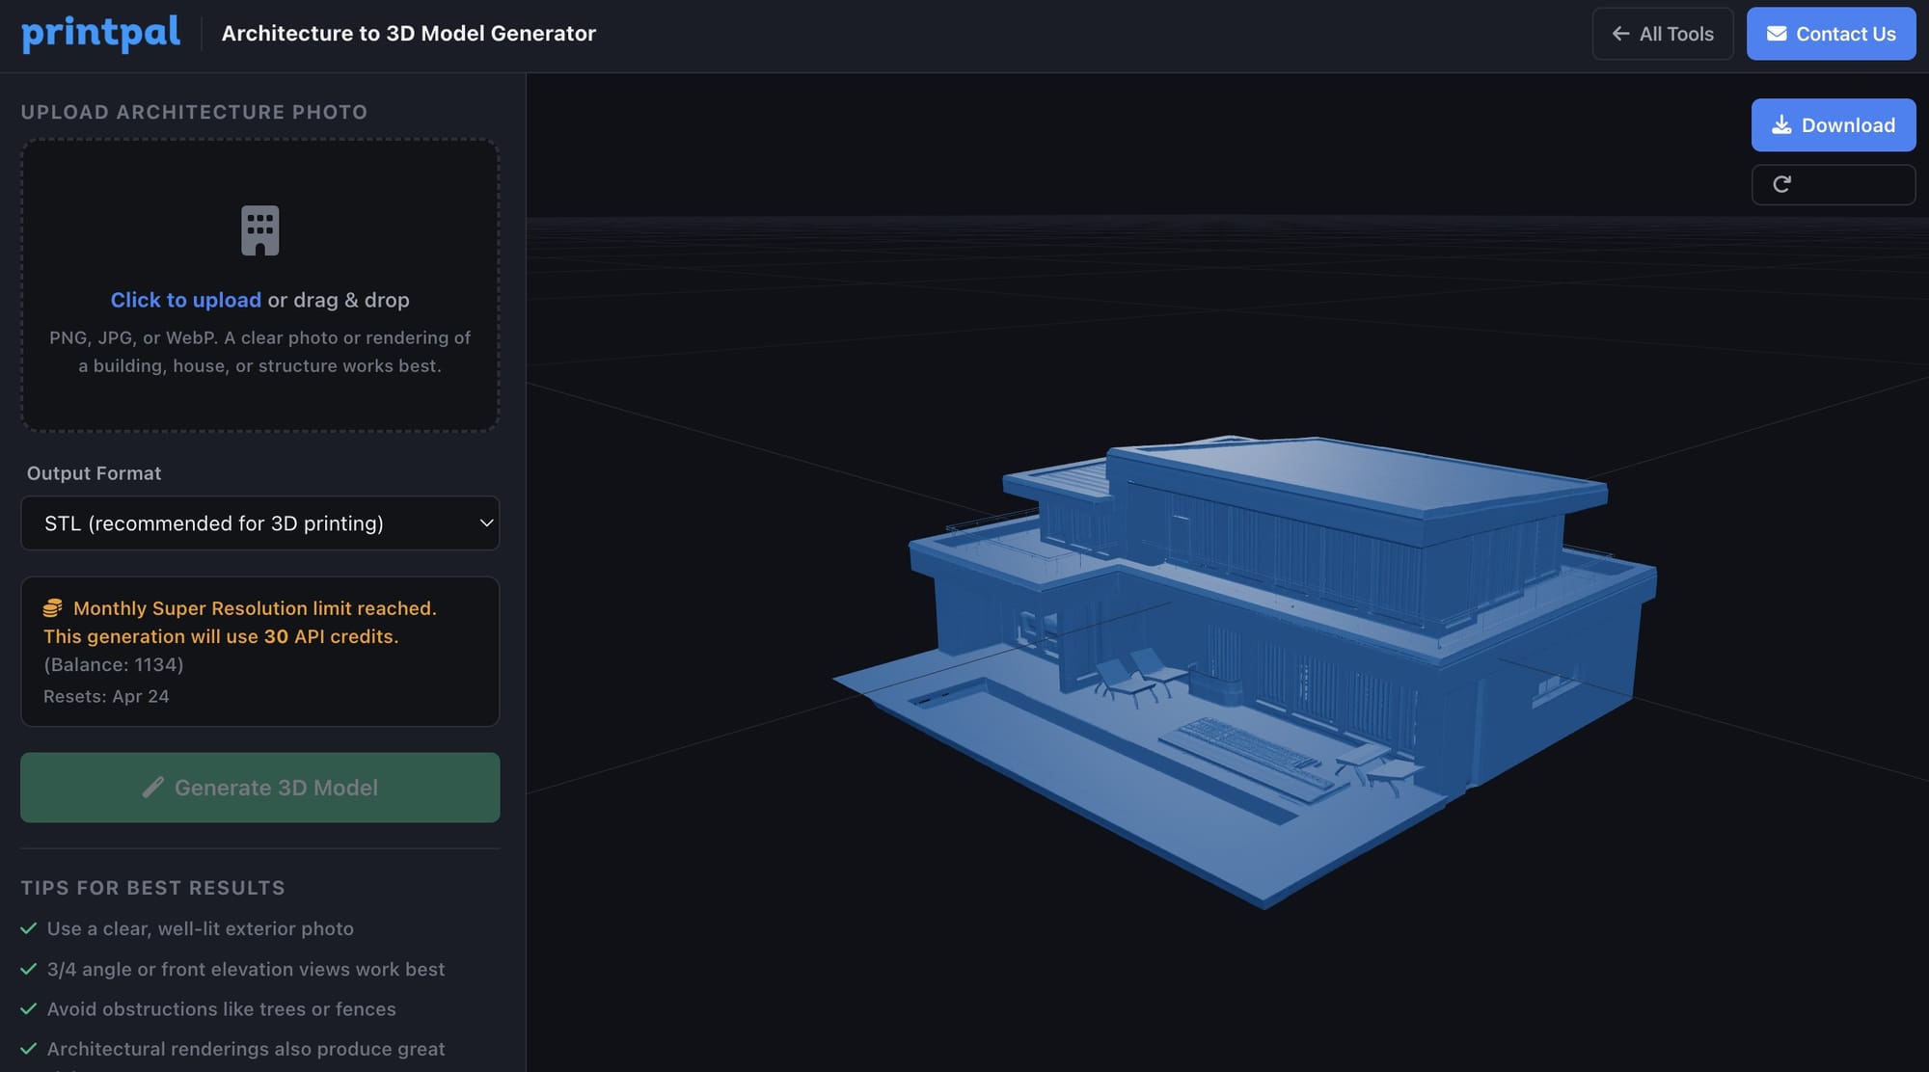
Task: Click the download arrow icon
Action: pyautogui.click(x=1780, y=125)
